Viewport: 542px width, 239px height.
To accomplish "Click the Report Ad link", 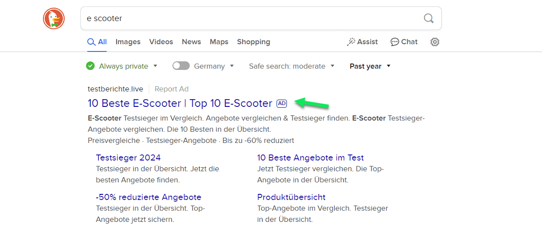I will coord(172,89).
